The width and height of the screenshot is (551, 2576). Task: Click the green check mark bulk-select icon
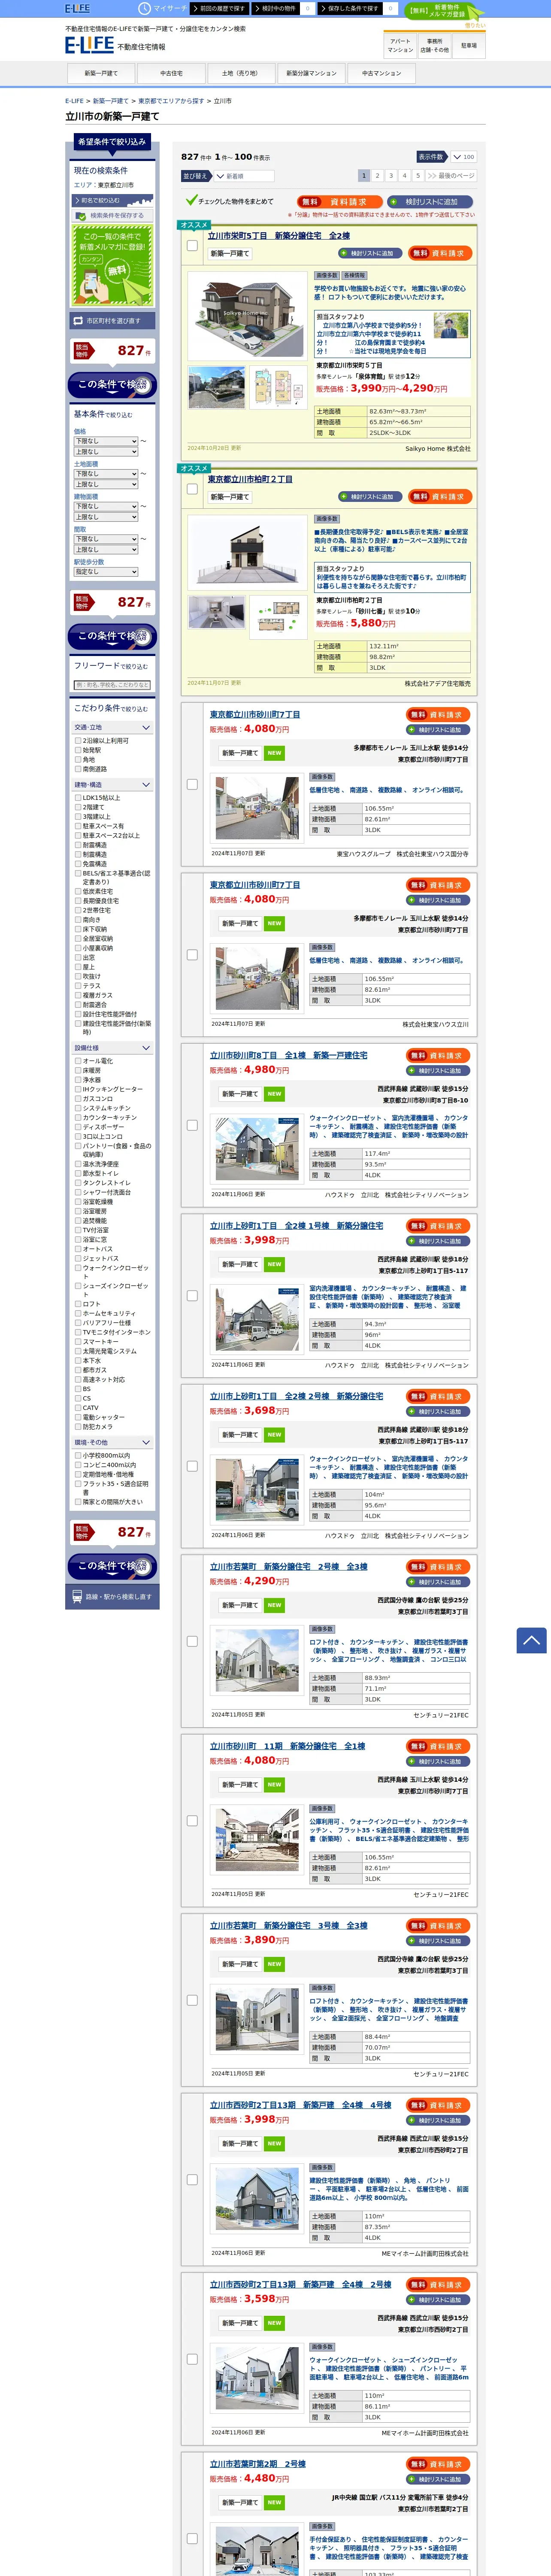(191, 200)
